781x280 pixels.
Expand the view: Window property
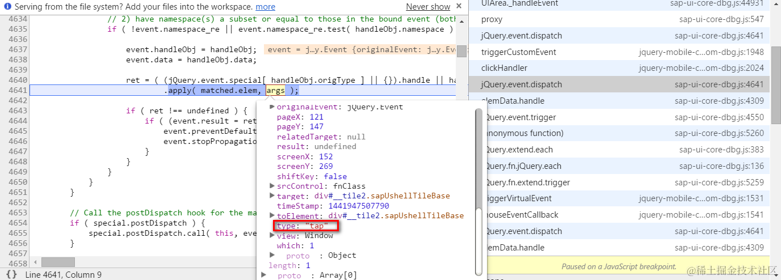pos(272,235)
